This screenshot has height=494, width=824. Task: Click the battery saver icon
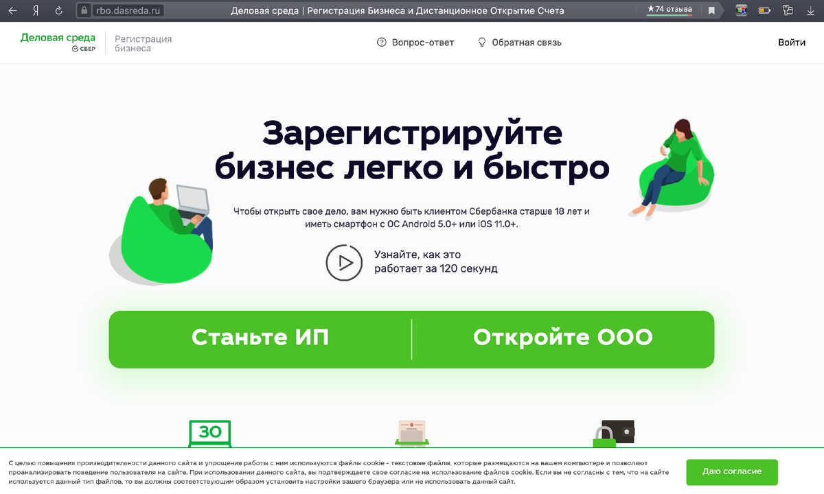point(764,10)
